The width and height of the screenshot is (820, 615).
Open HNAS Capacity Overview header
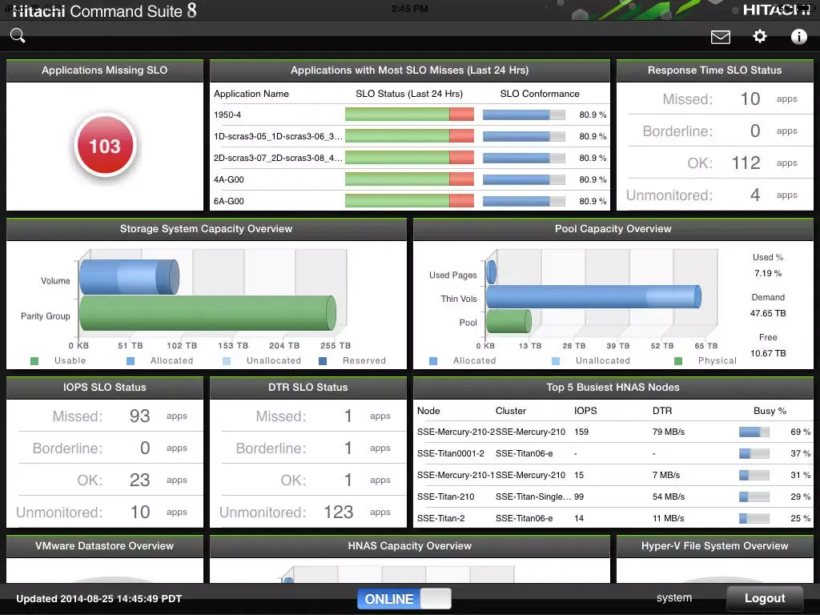[x=409, y=546]
